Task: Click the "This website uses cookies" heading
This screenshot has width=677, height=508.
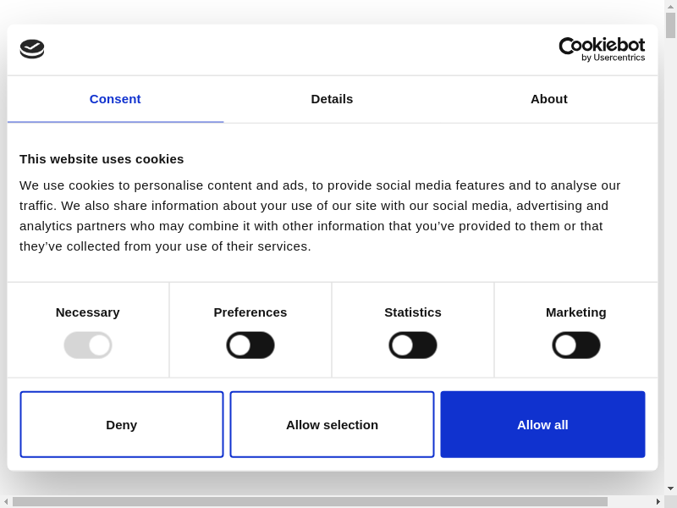Action: [x=102, y=158]
